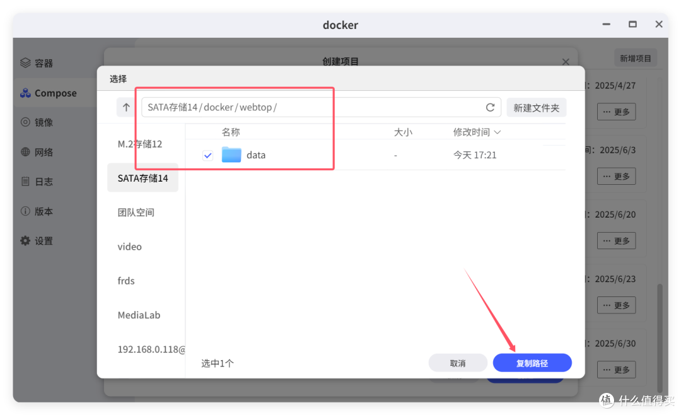Click the network globe icon in sidebar
Viewport: 681px width, 415px height.
26,151
